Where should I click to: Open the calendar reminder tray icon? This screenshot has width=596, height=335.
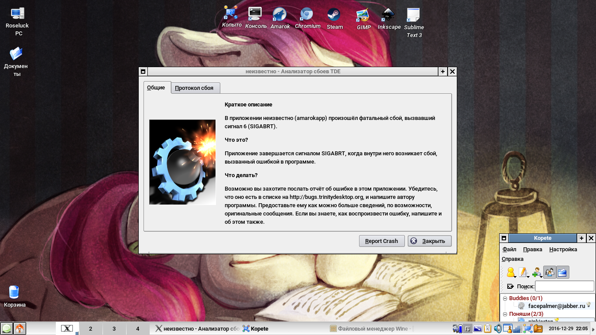508,328
